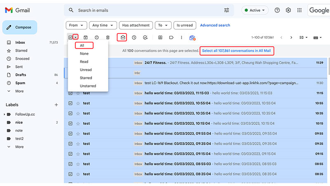Screen dimensions: 330x186
Task: Uncheck the 10:15:04 email checkbox
Action: 70,124
